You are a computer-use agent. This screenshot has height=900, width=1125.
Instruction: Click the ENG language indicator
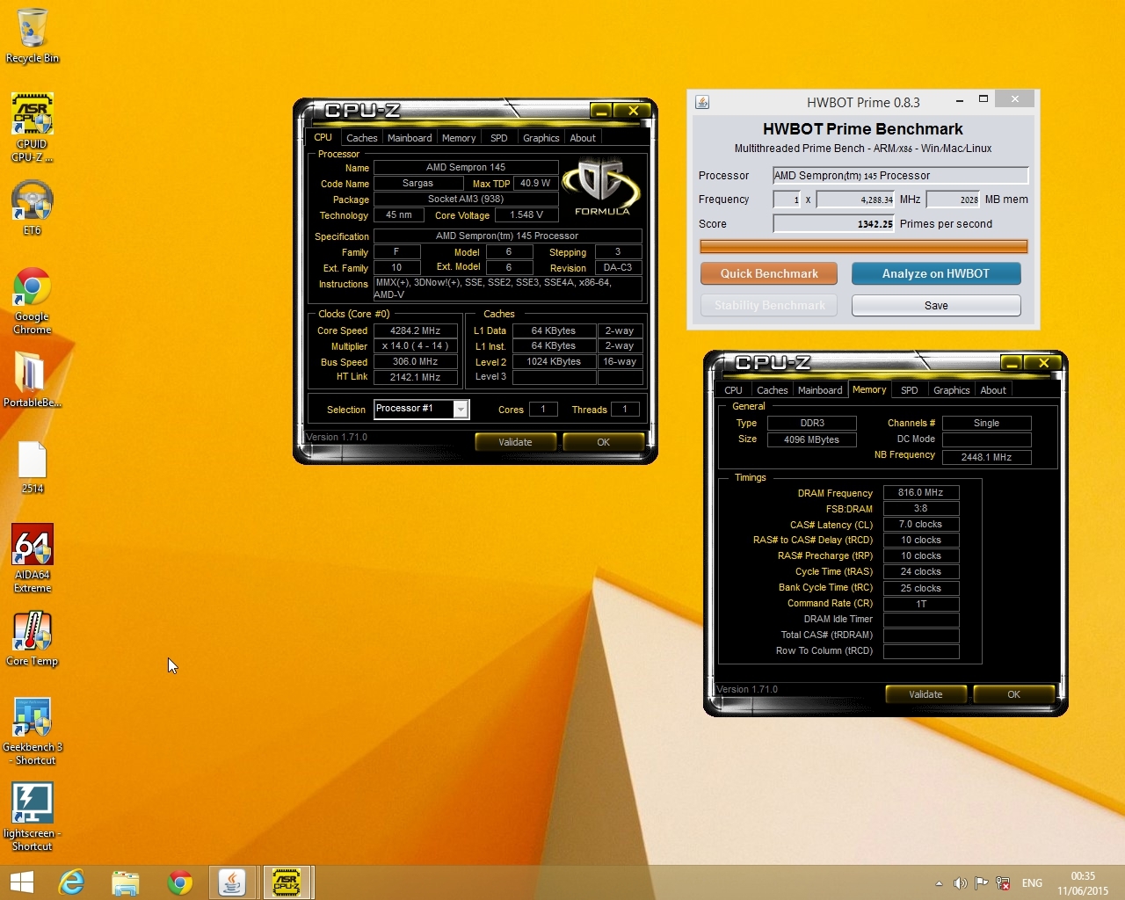[1033, 883]
